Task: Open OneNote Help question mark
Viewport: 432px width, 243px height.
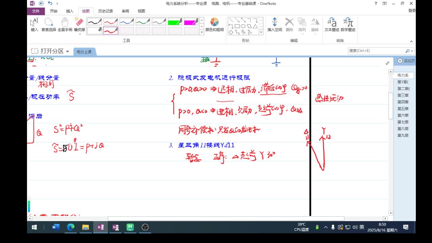Action: pos(376,3)
